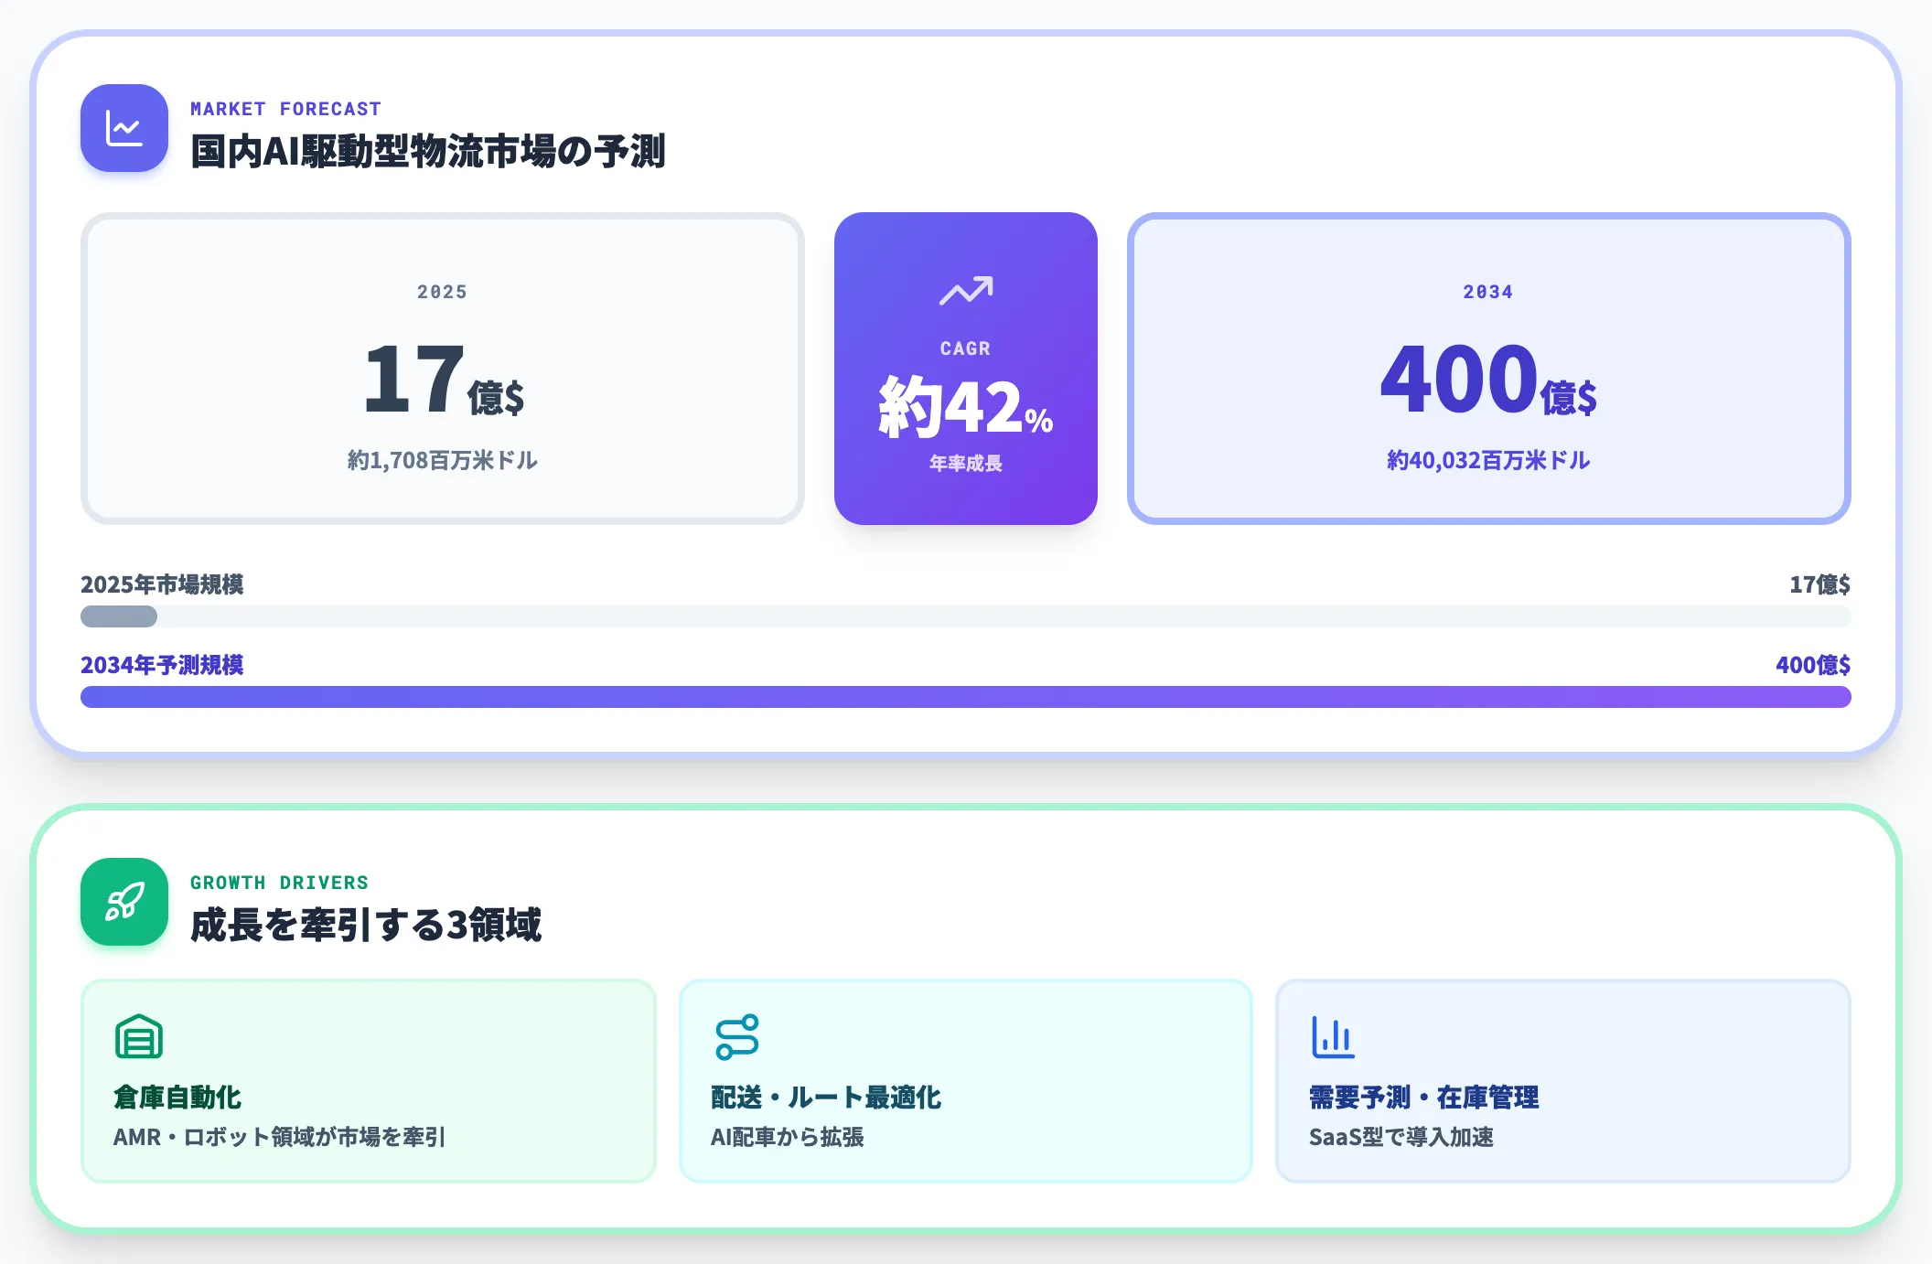The width and height of the screenshot is (1932, 1264).
Task: Click the text 約40,032百万米ドル
Action: pyautogui.click(x=1489, y=460)
